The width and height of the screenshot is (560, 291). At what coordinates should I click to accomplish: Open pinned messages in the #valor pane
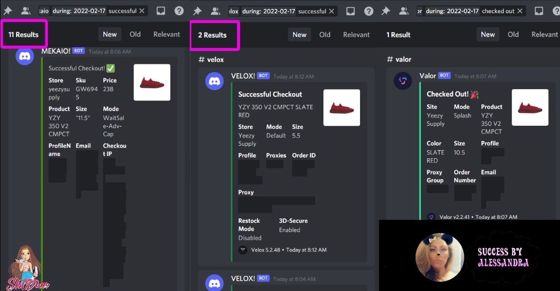[x=386, y=10]
